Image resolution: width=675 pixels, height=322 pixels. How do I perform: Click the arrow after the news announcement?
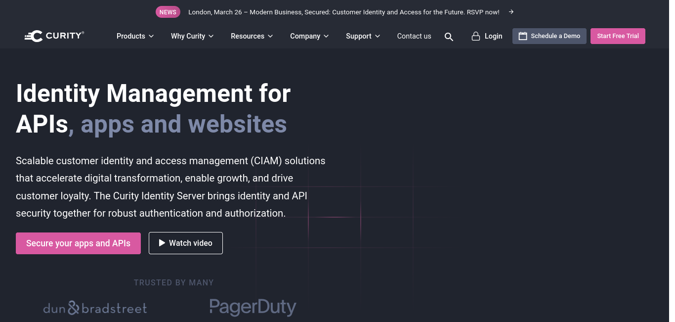pos(511,12)
